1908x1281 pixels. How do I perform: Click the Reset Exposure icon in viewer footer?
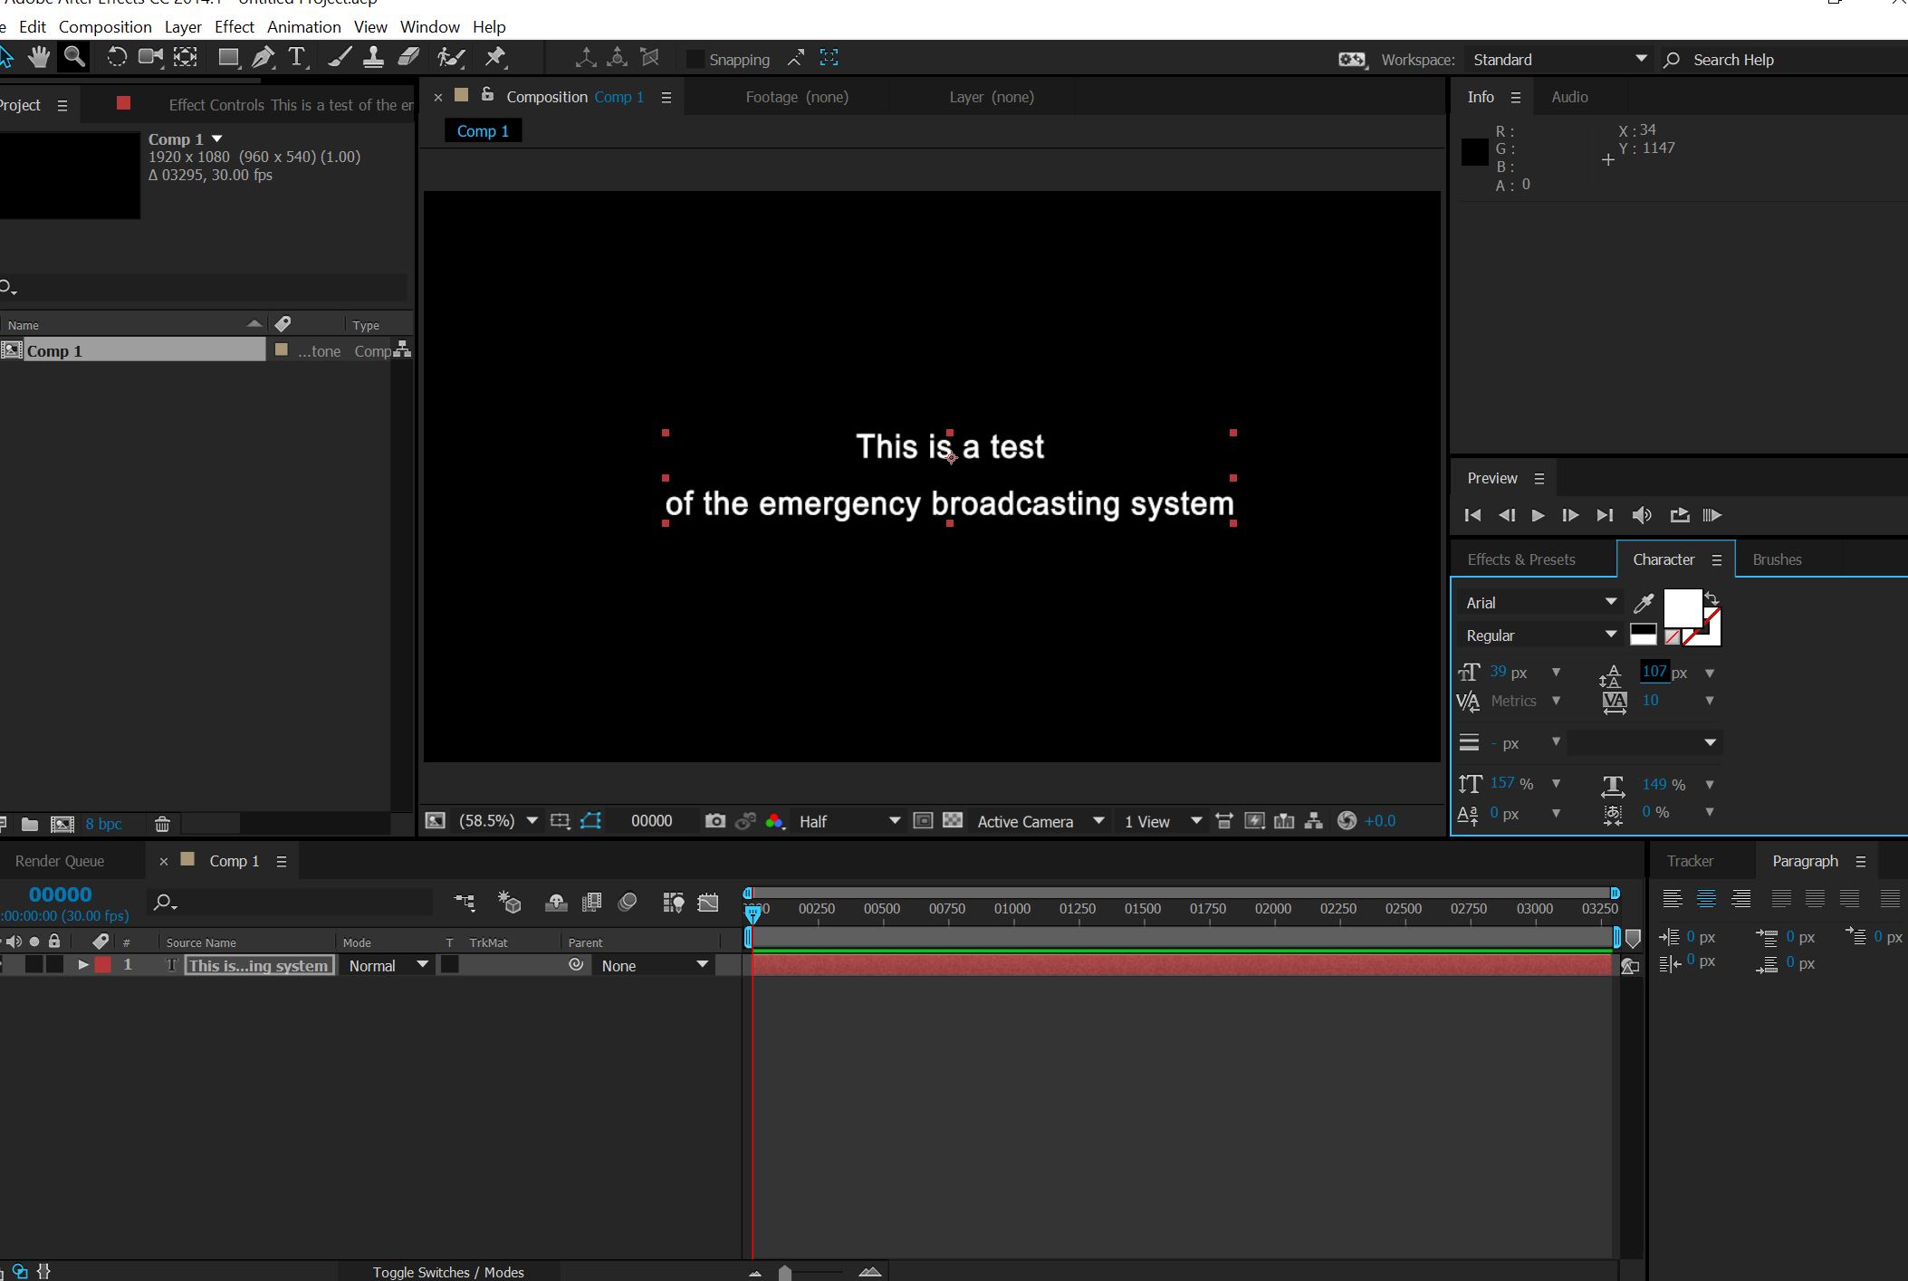click(1347, 821)
